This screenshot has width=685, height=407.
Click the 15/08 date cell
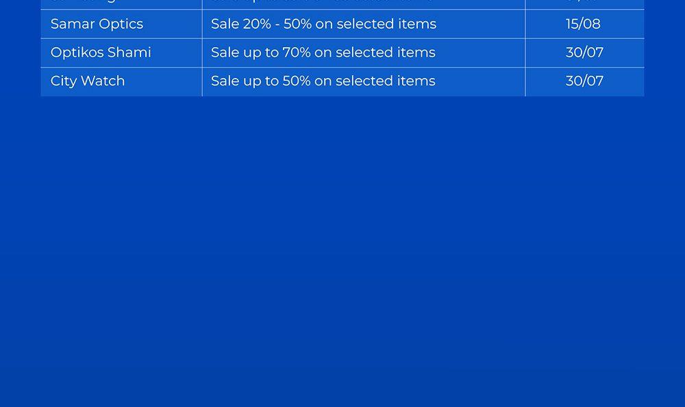pyautogui.click(x=583, y=24)
